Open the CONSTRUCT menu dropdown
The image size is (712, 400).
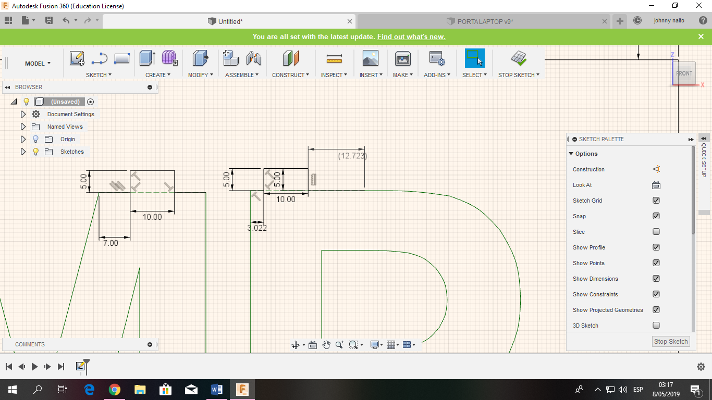[291, 75]
